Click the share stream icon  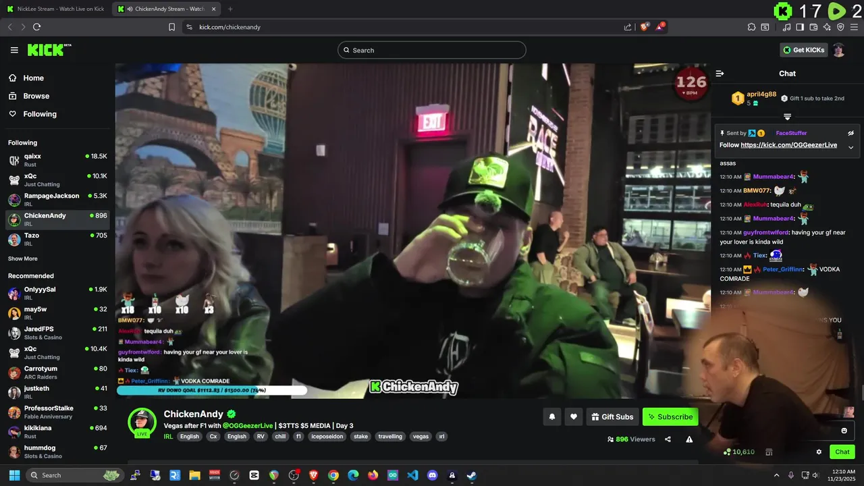[x=668, y=439]
